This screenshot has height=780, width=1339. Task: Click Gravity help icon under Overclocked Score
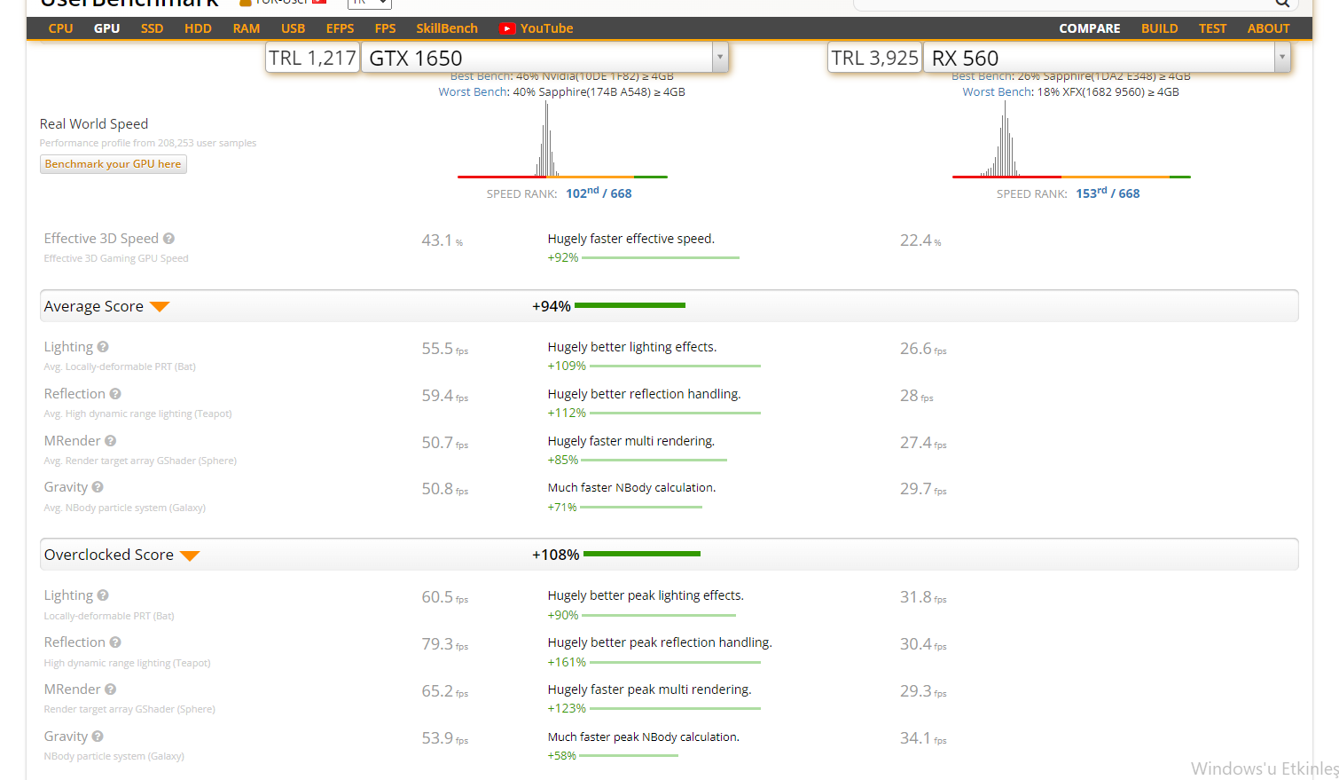[98, 737]
